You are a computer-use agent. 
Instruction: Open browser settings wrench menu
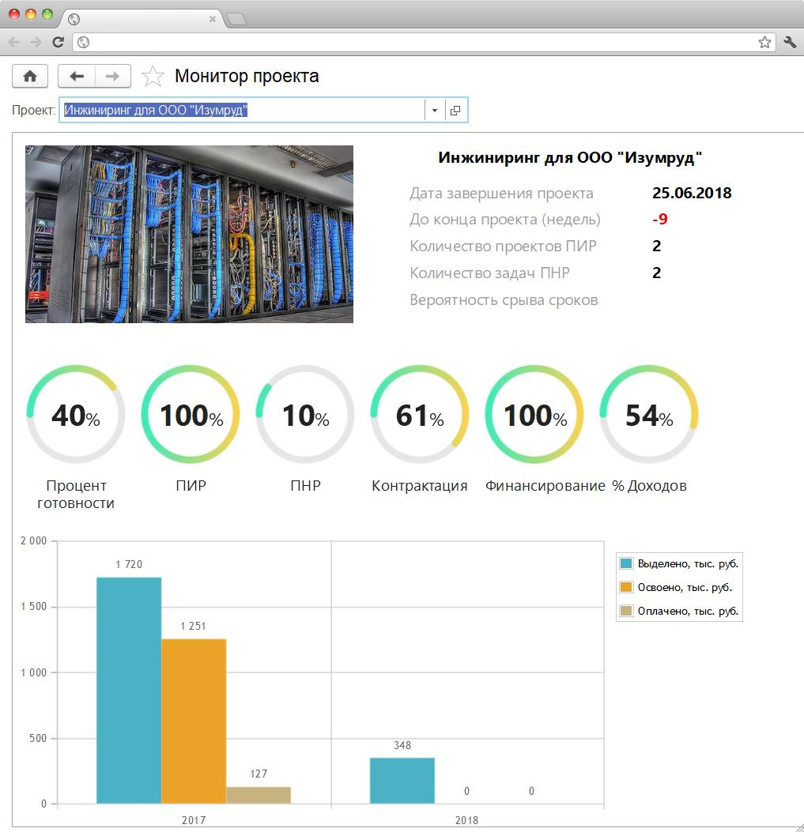click(x=790, y=43)
